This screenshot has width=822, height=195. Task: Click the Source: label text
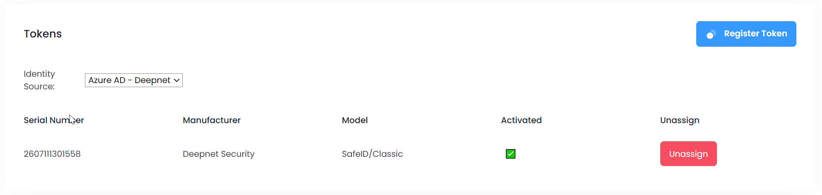coord(39,86)
